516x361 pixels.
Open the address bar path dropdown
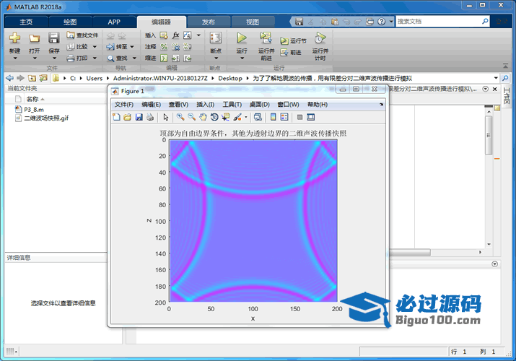[496, 77]
